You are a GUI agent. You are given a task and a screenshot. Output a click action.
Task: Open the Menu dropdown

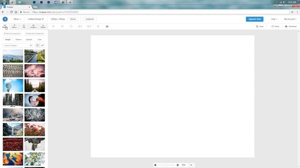[17, 19]
